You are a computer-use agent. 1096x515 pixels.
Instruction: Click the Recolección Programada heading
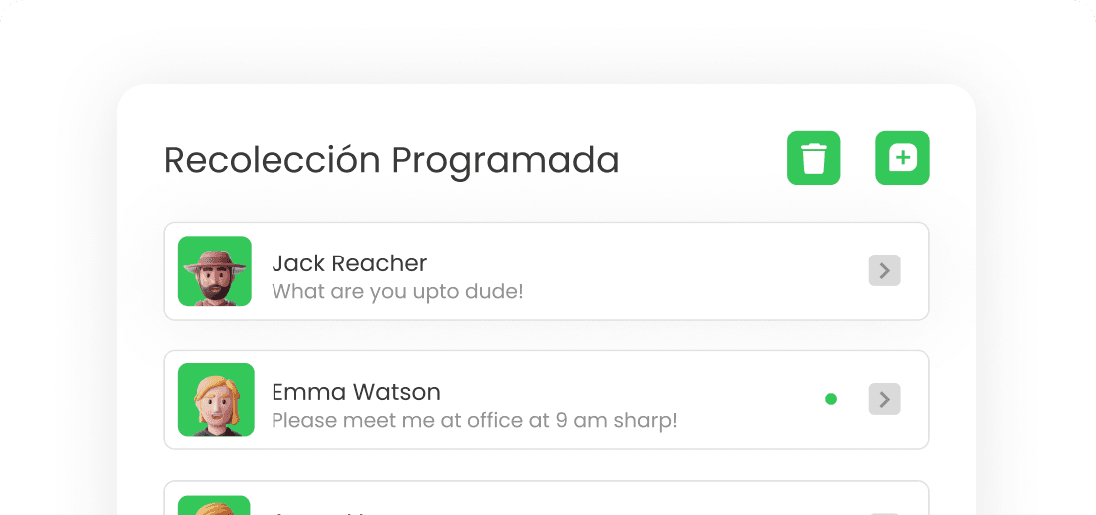point(391,160)
